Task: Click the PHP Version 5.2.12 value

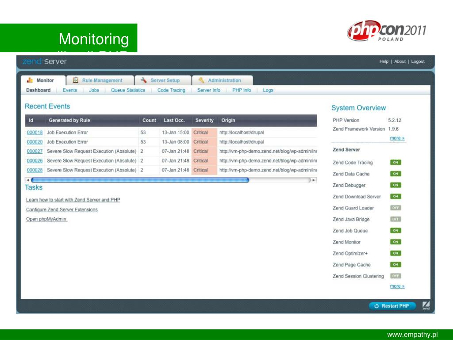Action: (395, 120)
